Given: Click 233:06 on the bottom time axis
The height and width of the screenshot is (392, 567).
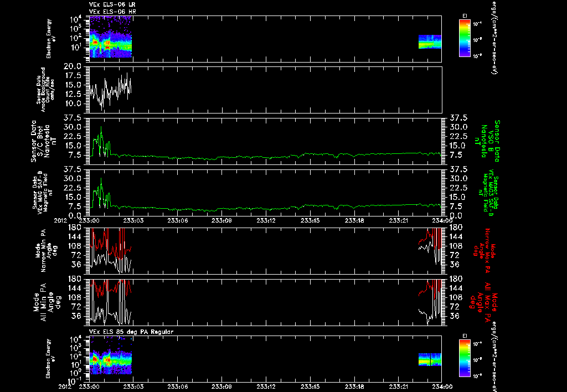Looking at the screenshot, I should coord(178,386).
